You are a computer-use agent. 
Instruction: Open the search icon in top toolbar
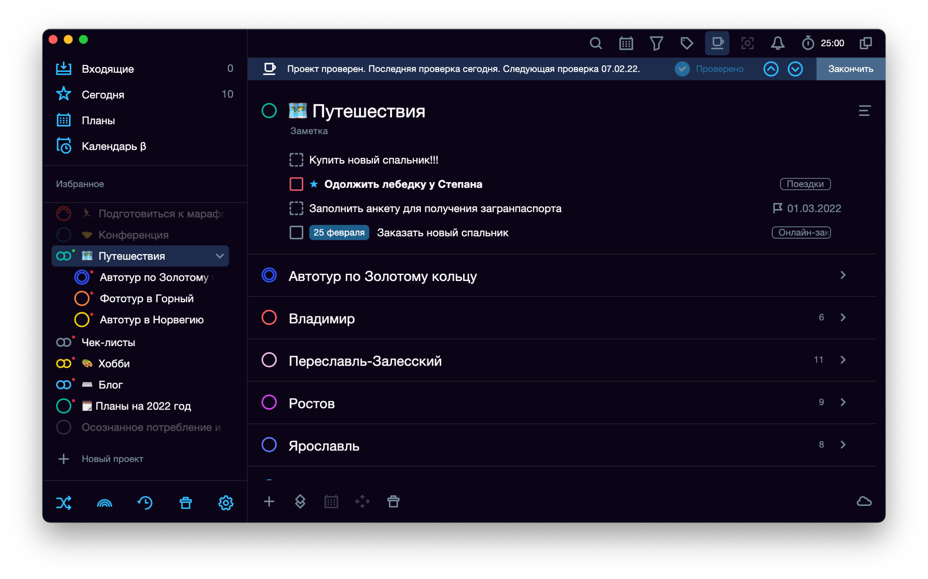tap(595, 43)
